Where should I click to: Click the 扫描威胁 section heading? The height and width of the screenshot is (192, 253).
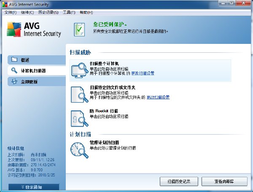(x=80, y=52)
